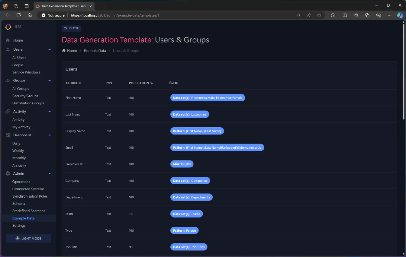This screenshot has width=406, height=257.
Task: Toggle the favorites star for this page
Action: (x=319, y=15)
